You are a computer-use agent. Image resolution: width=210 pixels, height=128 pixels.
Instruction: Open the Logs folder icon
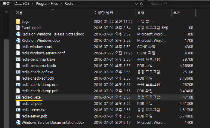[x=18, y=21]
